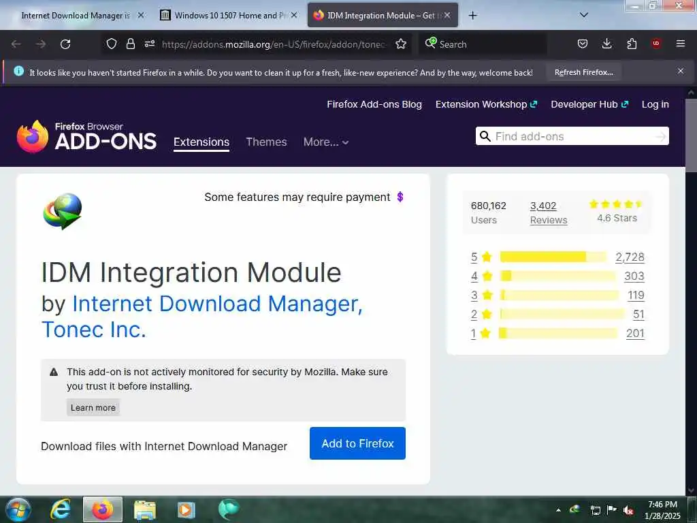Dismiss the Firefox refresh notification bar
Viewport: 697px width, 523px height.
[681, 71]
